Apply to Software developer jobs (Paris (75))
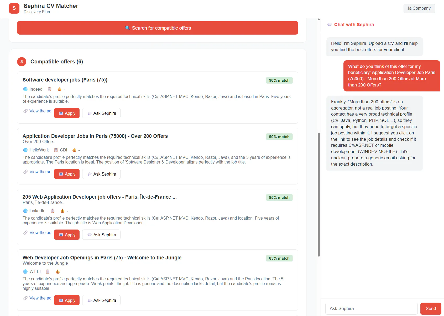This screenshot has width=444, height=316. coord(67,113)
